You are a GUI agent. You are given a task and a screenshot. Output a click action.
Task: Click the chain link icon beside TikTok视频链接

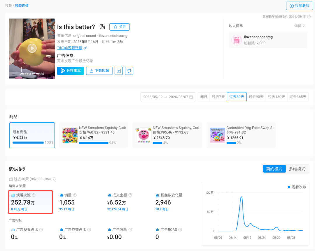pos(85,48)
